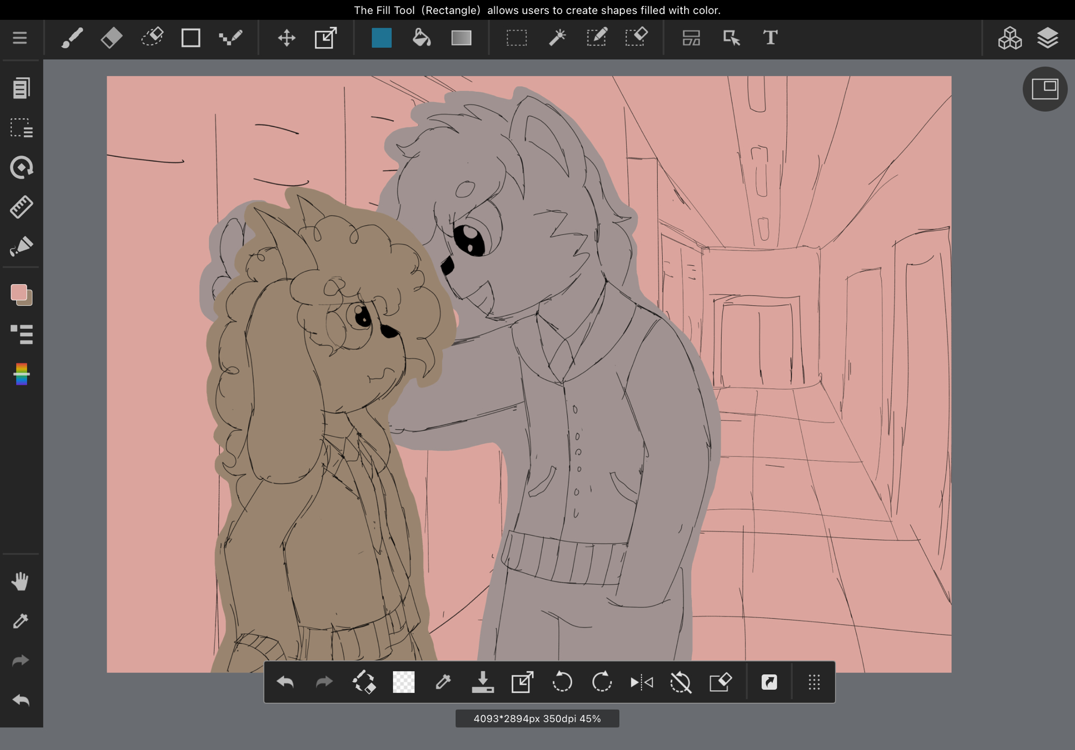Open the selection menu on sidebar
The height and width of the screenshot is (750, 1075).
tap(21, 128)
